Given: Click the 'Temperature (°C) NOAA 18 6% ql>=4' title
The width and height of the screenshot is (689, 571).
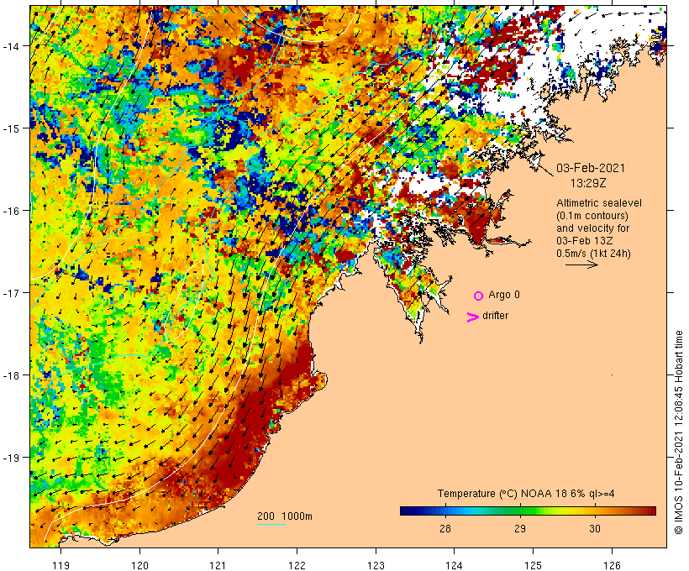Looking at the screenshot, I should [526, 494].
